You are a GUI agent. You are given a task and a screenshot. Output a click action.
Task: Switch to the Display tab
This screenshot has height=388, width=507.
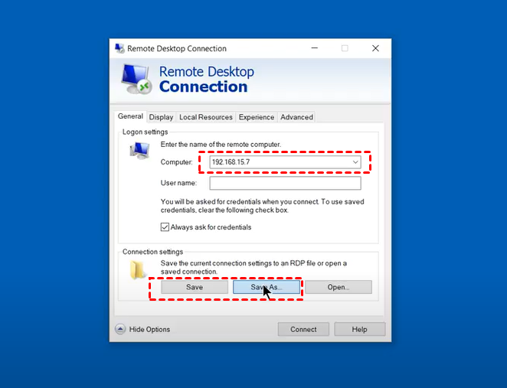point(161,117)
